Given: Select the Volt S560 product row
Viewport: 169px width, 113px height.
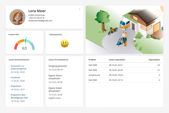Looking at the screenshot, I should (124, 80).
